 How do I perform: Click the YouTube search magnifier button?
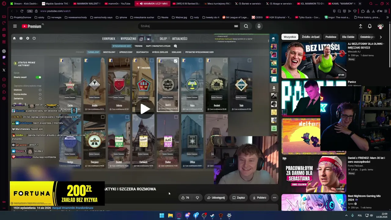(246, 26)
